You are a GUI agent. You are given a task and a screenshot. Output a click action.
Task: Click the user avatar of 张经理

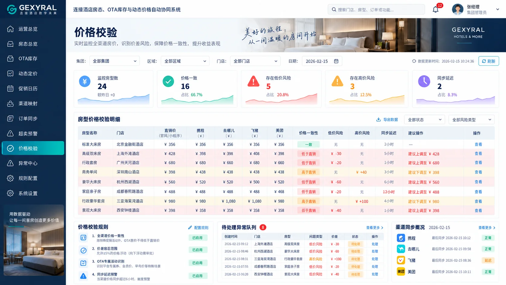click(458, 9)
